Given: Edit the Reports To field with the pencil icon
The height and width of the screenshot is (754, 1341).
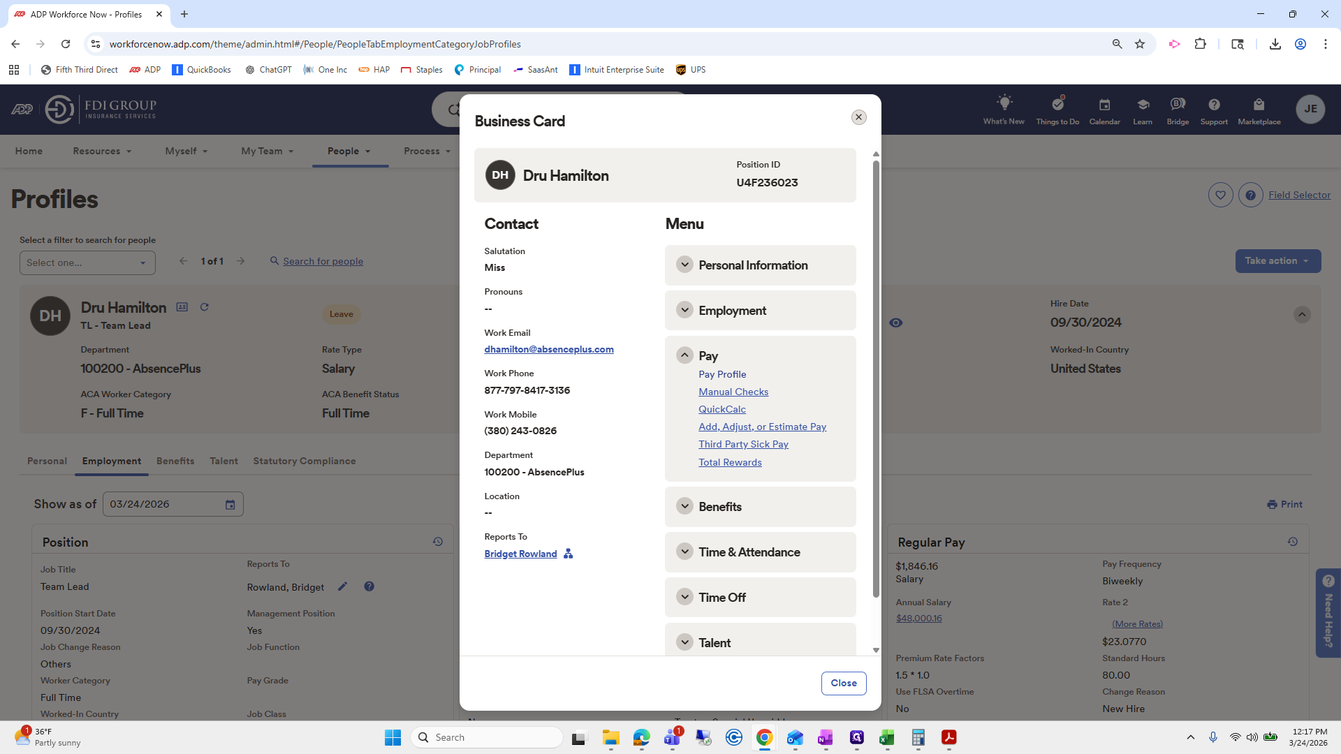Looking at the screenshot, I should 343,586.
